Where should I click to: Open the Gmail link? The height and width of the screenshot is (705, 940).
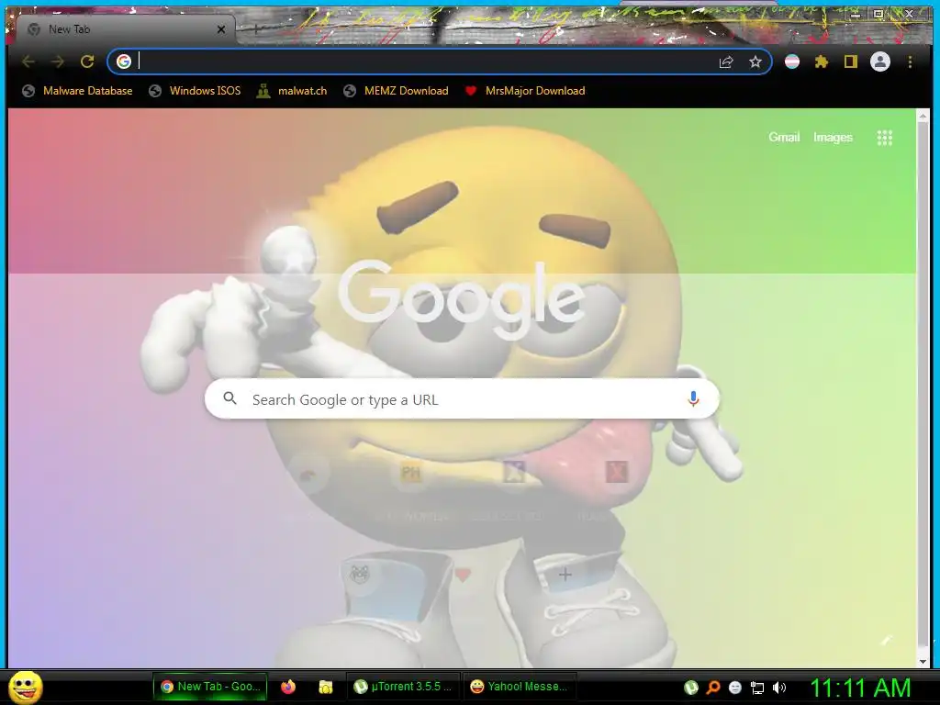pyautogui.click(x=784, y=138)
